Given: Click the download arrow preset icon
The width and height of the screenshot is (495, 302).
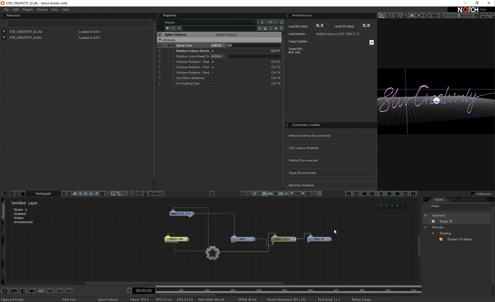Looking at the screenshot, I should coord(262,22).
